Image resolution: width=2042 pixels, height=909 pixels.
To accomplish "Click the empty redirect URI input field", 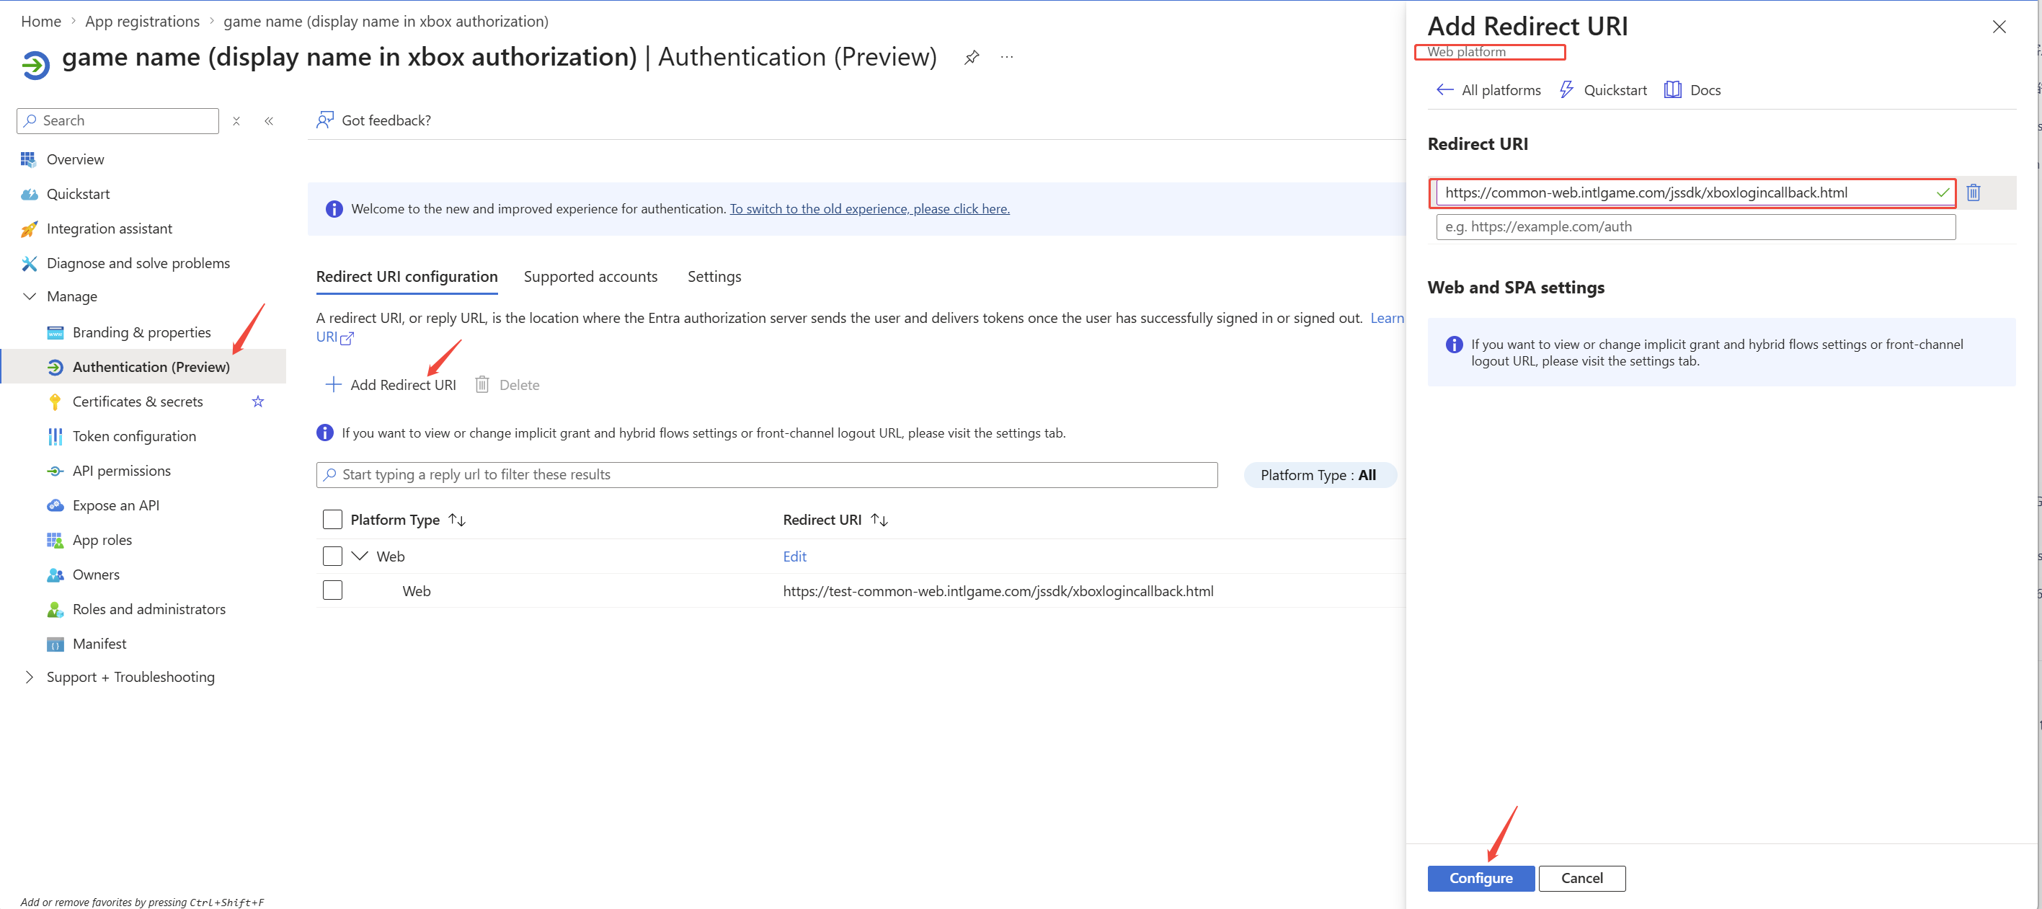I will pyautogui.click(x=1695, y=228).
